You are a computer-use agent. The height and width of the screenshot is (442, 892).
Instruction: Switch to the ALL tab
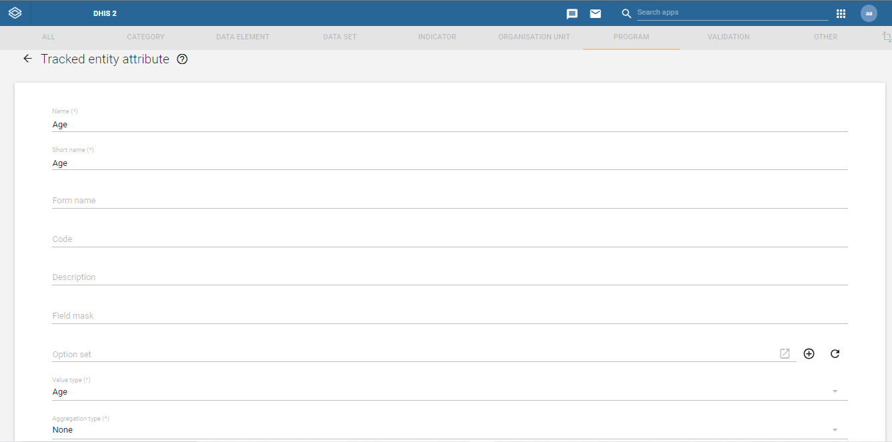[49, 37]
